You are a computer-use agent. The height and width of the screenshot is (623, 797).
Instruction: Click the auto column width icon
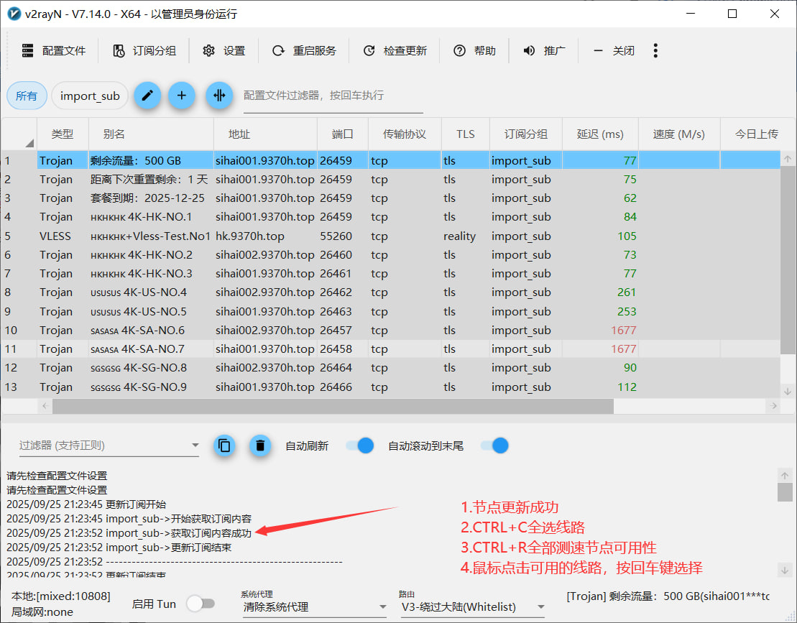coord(219,96)
